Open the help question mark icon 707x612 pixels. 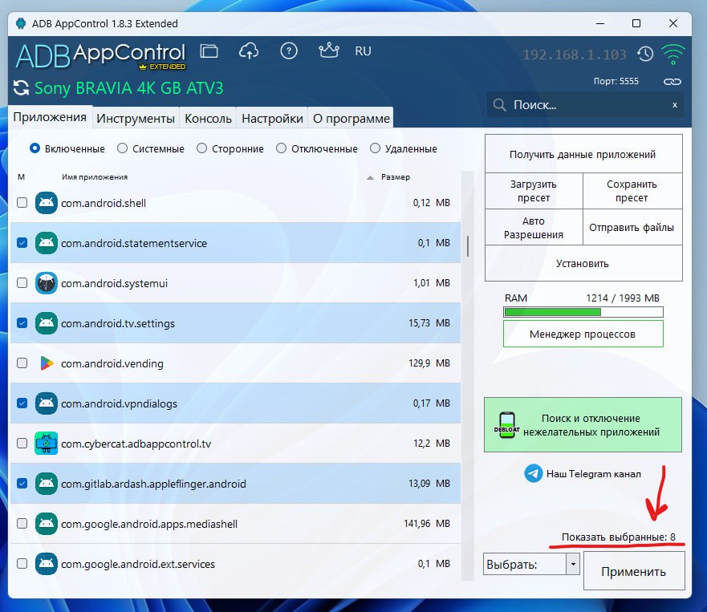point(289,51)
